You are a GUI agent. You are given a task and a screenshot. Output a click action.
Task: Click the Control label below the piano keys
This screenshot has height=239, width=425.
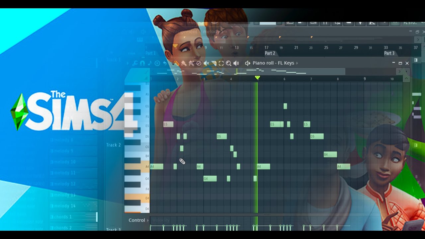click(136, 220)
